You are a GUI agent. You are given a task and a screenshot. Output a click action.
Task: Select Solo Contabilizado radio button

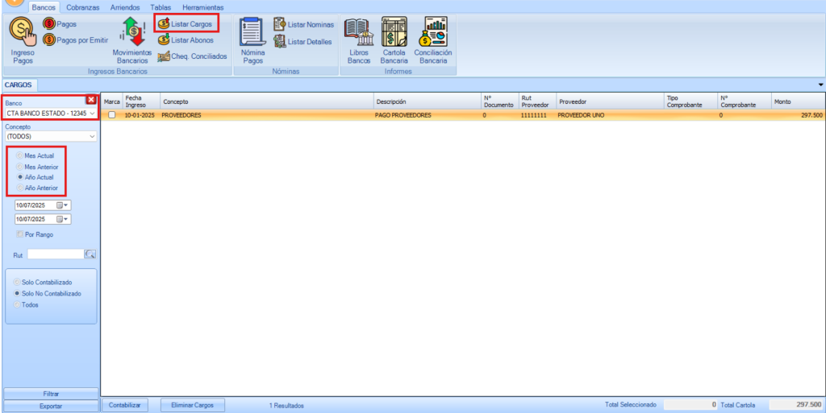[17, 283]
